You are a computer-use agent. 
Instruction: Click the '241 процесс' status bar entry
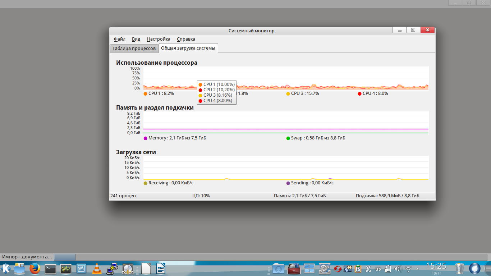[x=124, y=196]
